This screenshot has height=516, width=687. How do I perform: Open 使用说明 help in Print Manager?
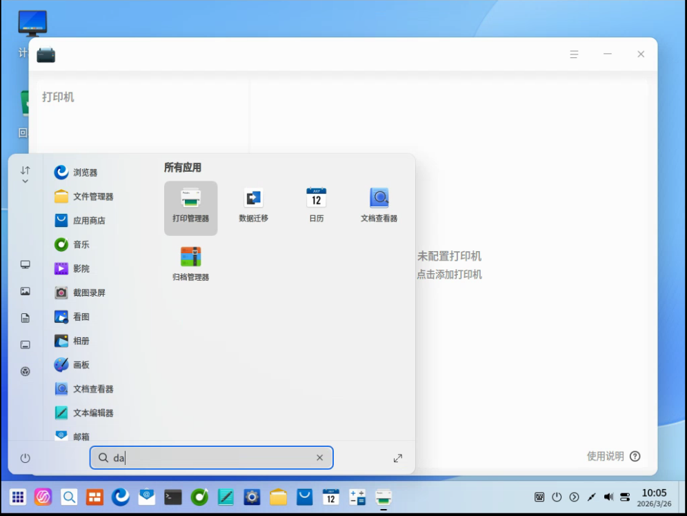point(613,457)
